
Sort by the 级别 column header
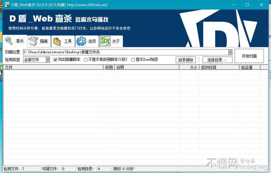pyautogui.click(x=109, y=67)
